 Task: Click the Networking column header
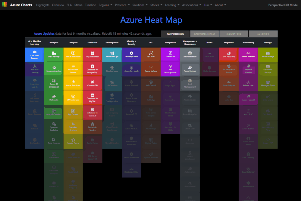click(x=248, y=43)
